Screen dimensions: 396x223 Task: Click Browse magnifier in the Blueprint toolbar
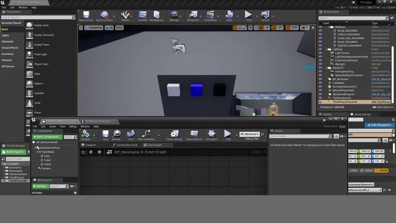116,135
